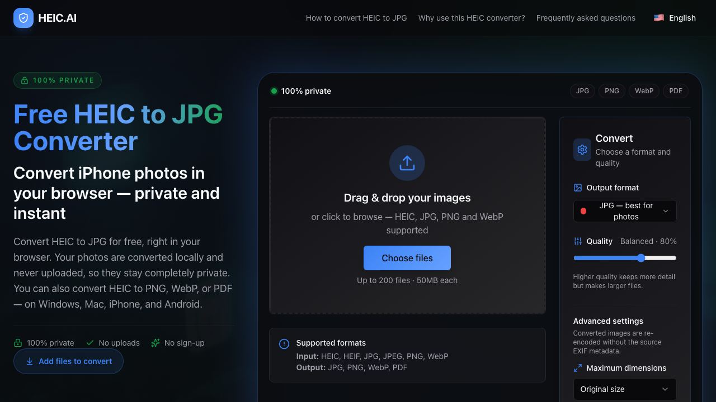
Task: Click the upload arrow icon in drop zone
Action: point(407,163)
